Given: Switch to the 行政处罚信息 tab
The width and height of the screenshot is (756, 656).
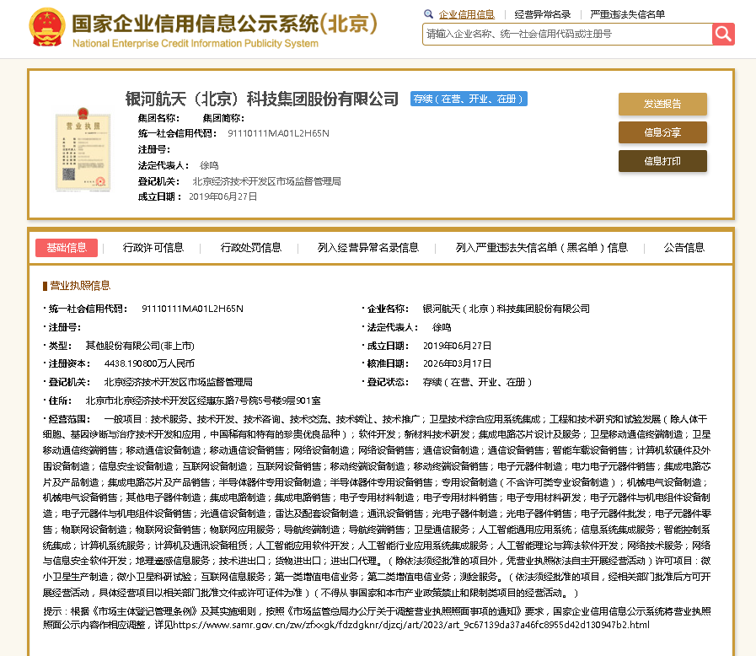Looking at the screenshot, I should tap(250, 247).
